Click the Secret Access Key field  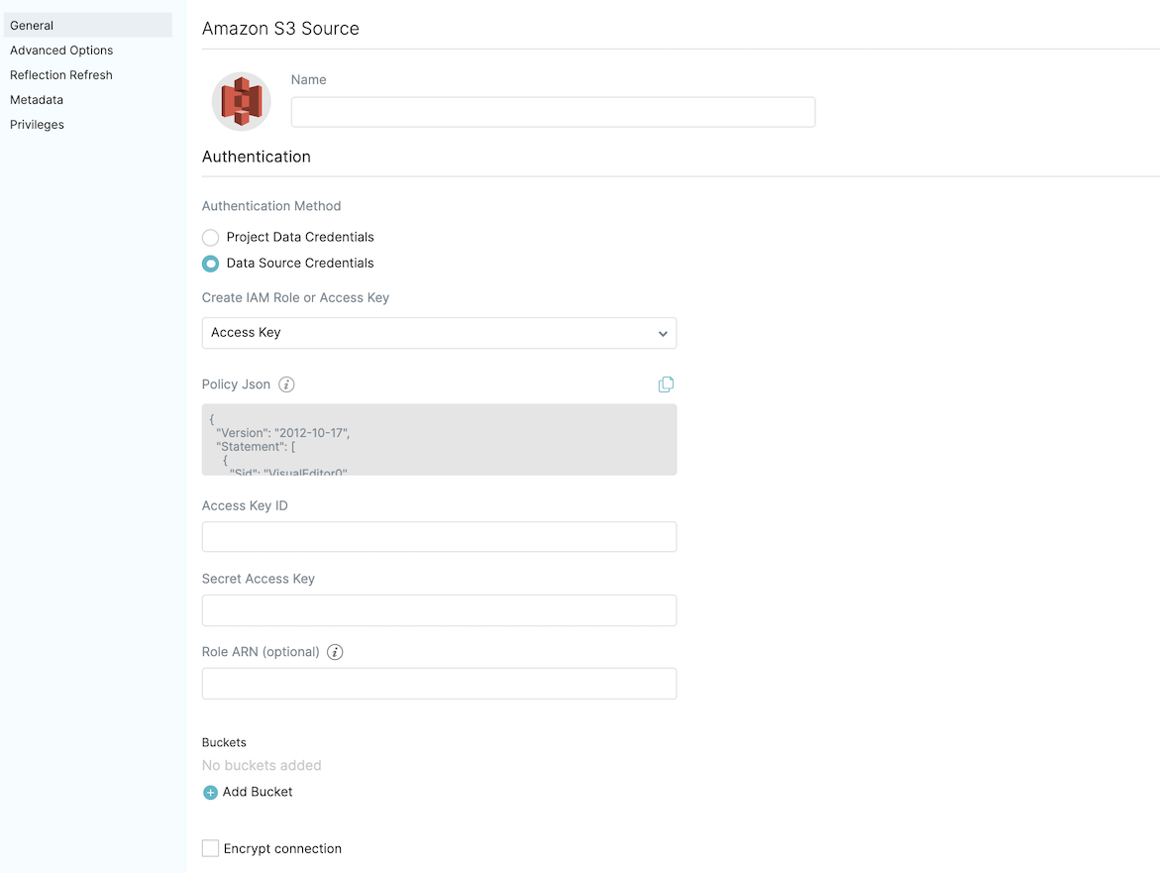tap(439, 610)
